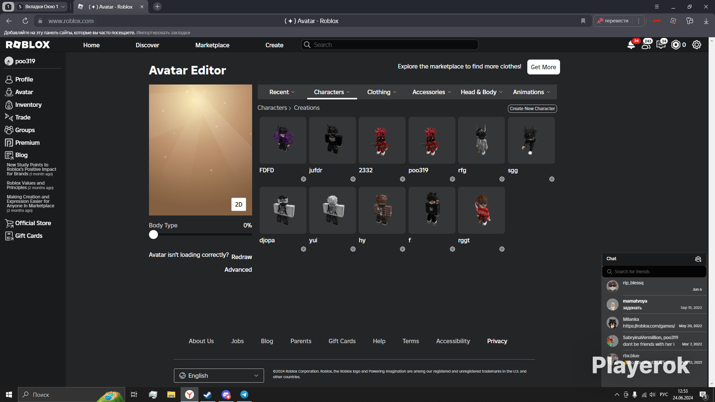Click the Roblox logo
The image size is (715, 402).
point(28,45)
